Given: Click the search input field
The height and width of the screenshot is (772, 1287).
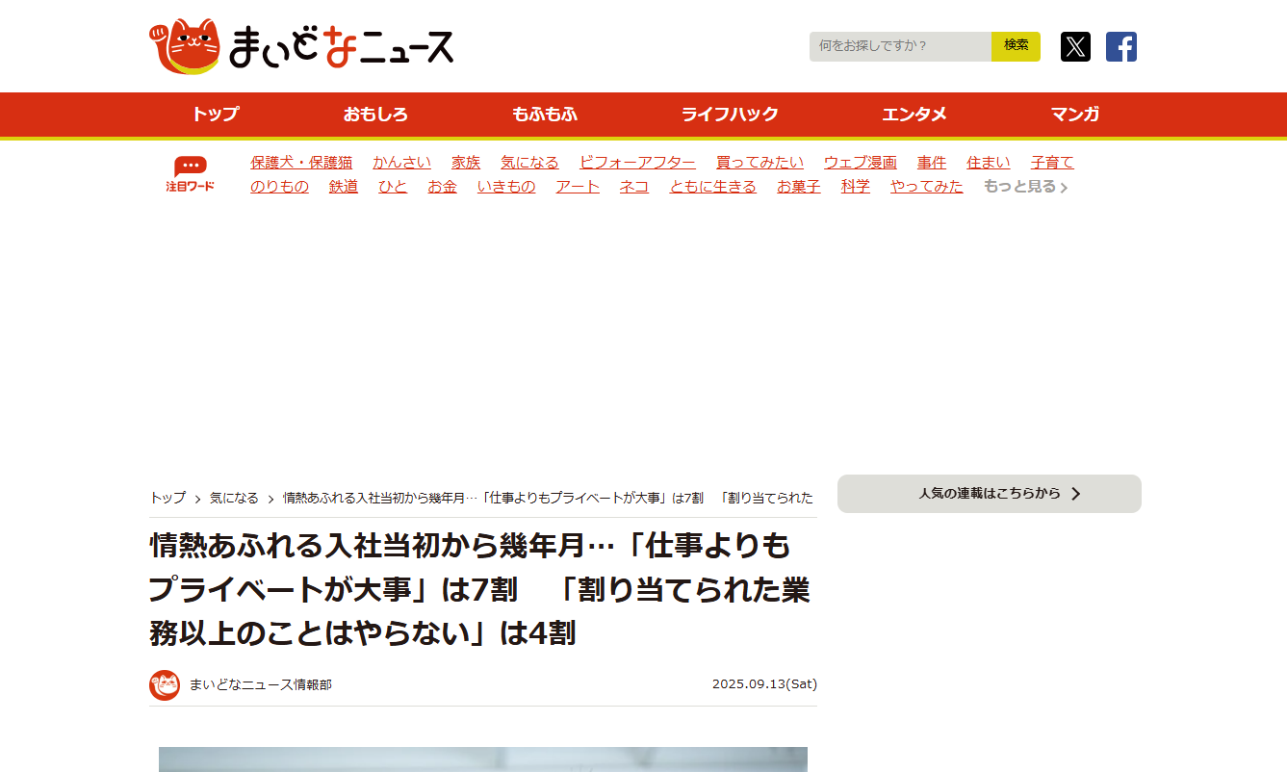Looking at the screenshot, I should tap(900, 46).
